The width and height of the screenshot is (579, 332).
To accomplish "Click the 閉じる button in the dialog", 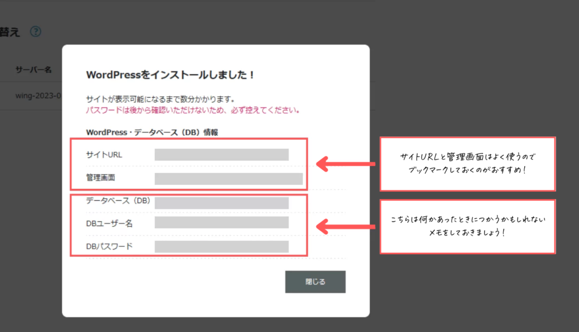I will pyautogui.click(x=316, y=282).
